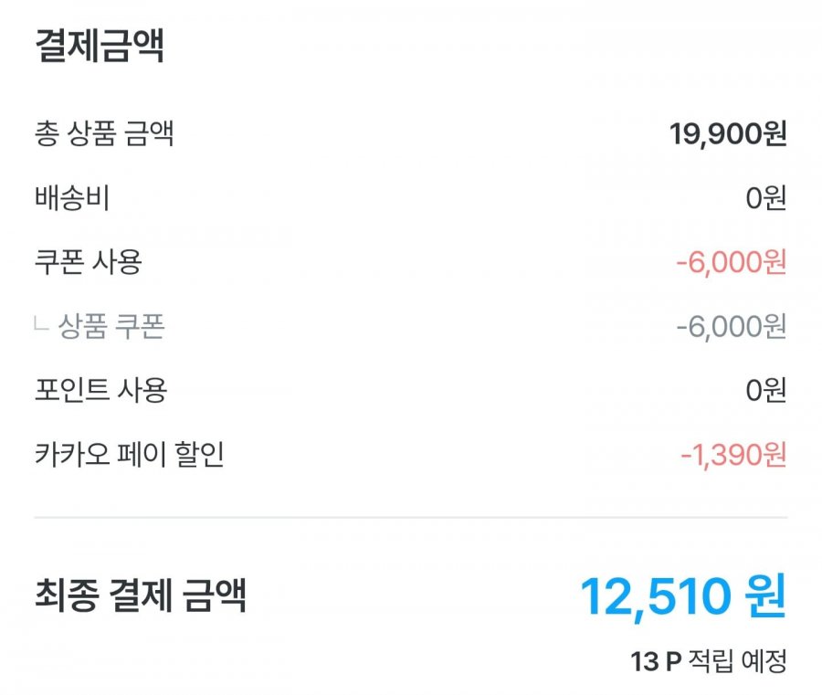Click the red -6,000원 coupon discount

coord(732,262)
